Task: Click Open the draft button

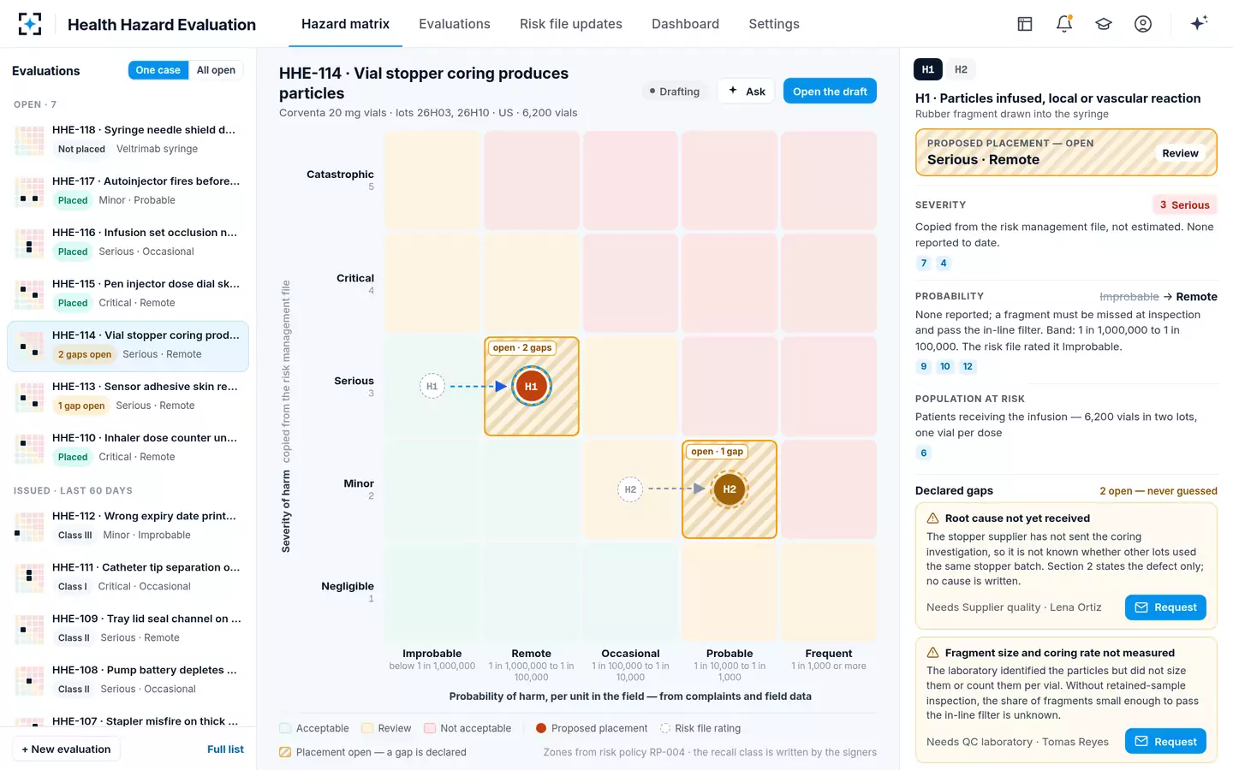Action: [x=830, y=91]
